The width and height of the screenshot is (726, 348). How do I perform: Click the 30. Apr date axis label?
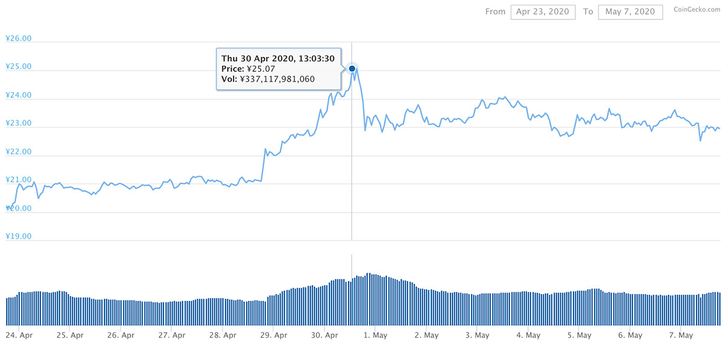[x=324, y=335]
